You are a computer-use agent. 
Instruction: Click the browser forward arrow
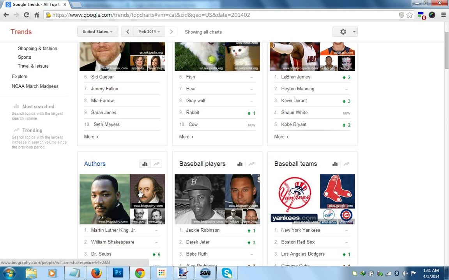pyautogui.click(x=16, y=15)
